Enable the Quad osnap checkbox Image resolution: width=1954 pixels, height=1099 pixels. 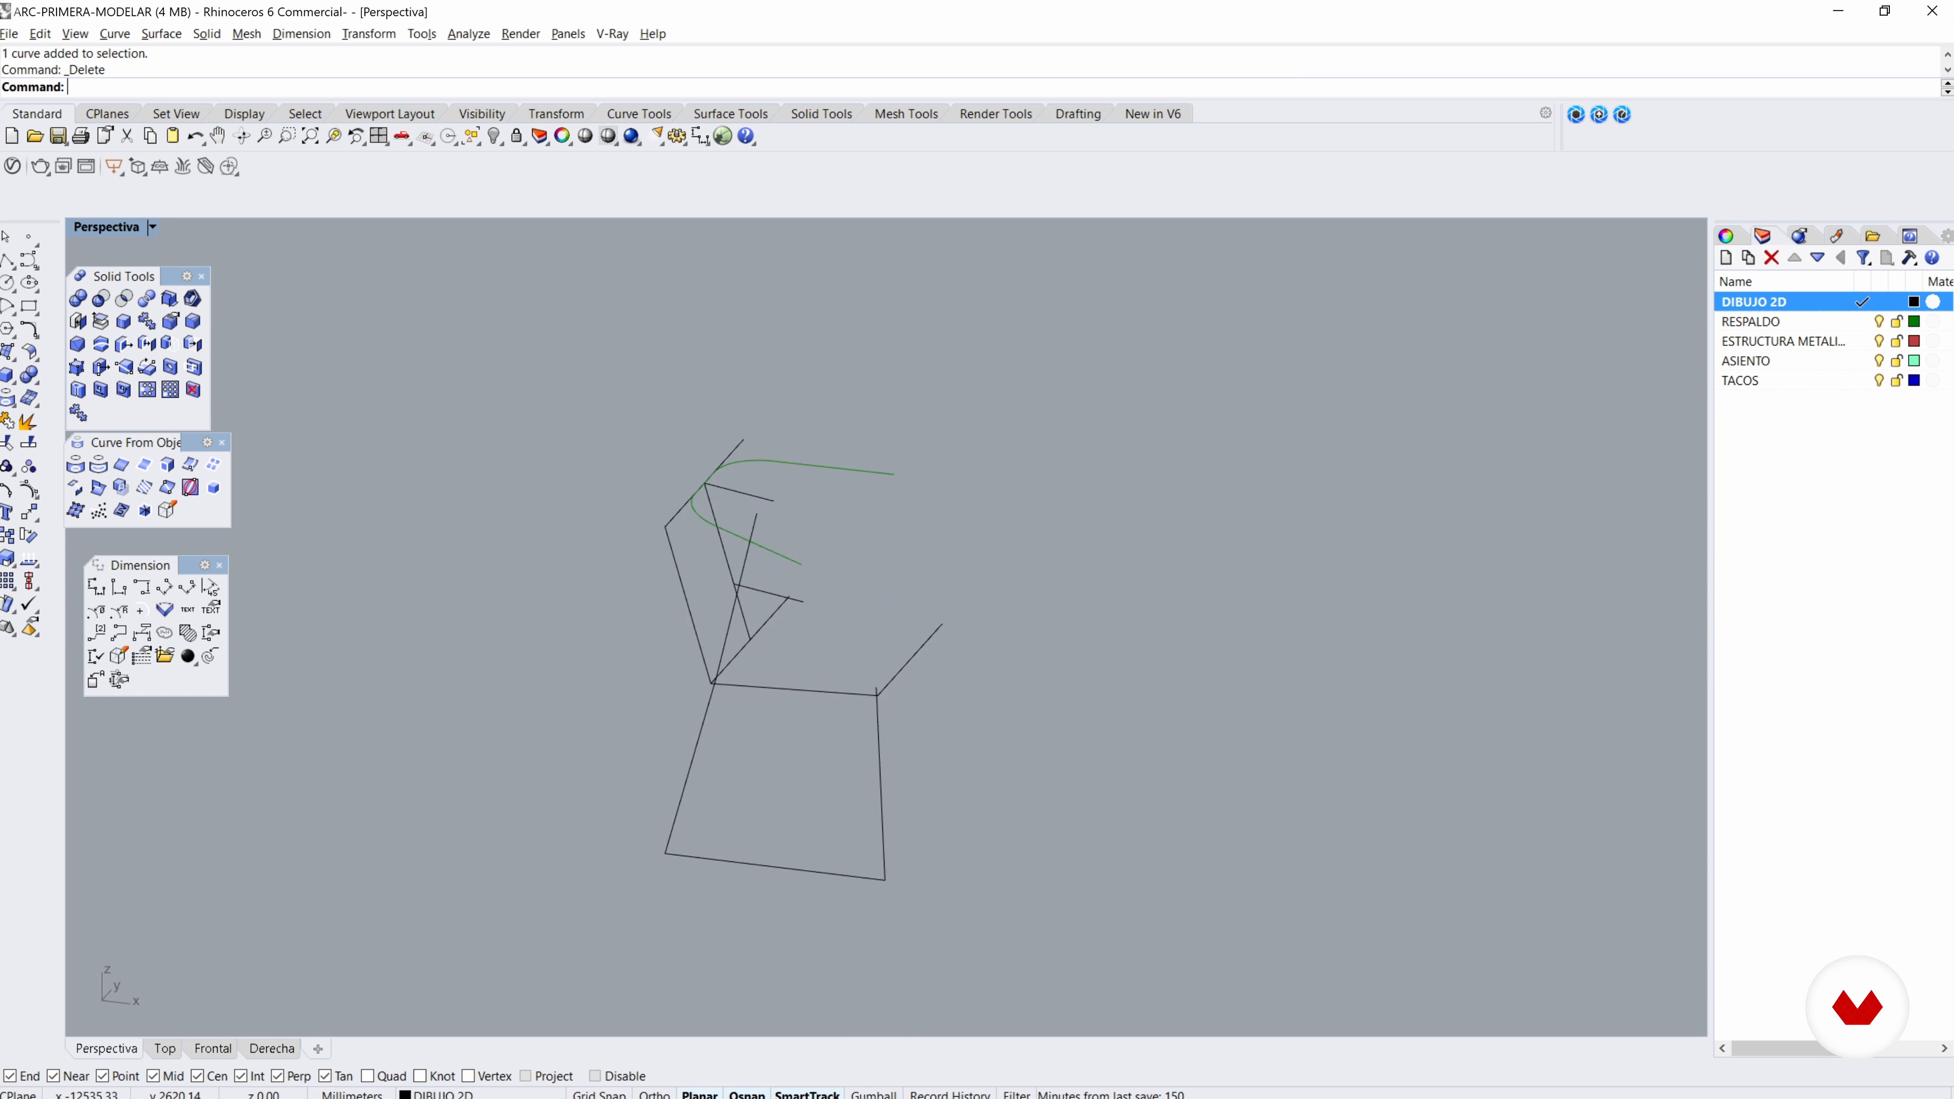[368, 1076]
